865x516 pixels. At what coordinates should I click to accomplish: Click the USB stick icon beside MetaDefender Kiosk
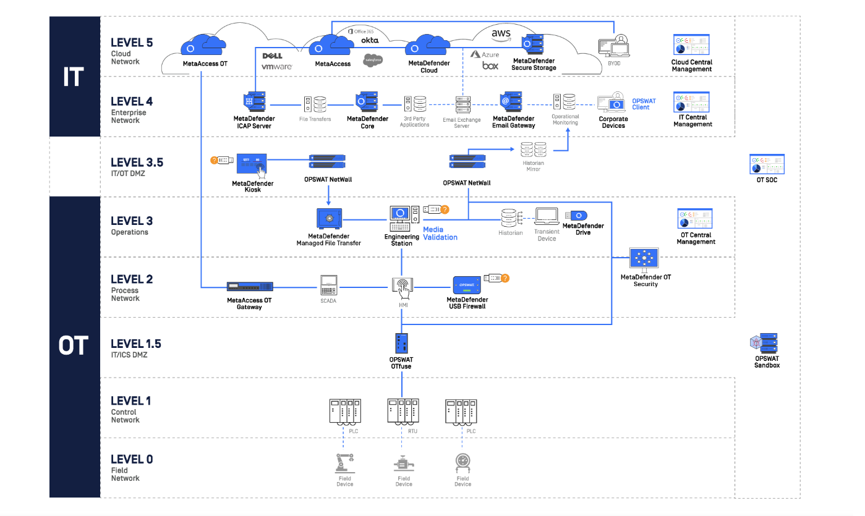click(222, 160)
